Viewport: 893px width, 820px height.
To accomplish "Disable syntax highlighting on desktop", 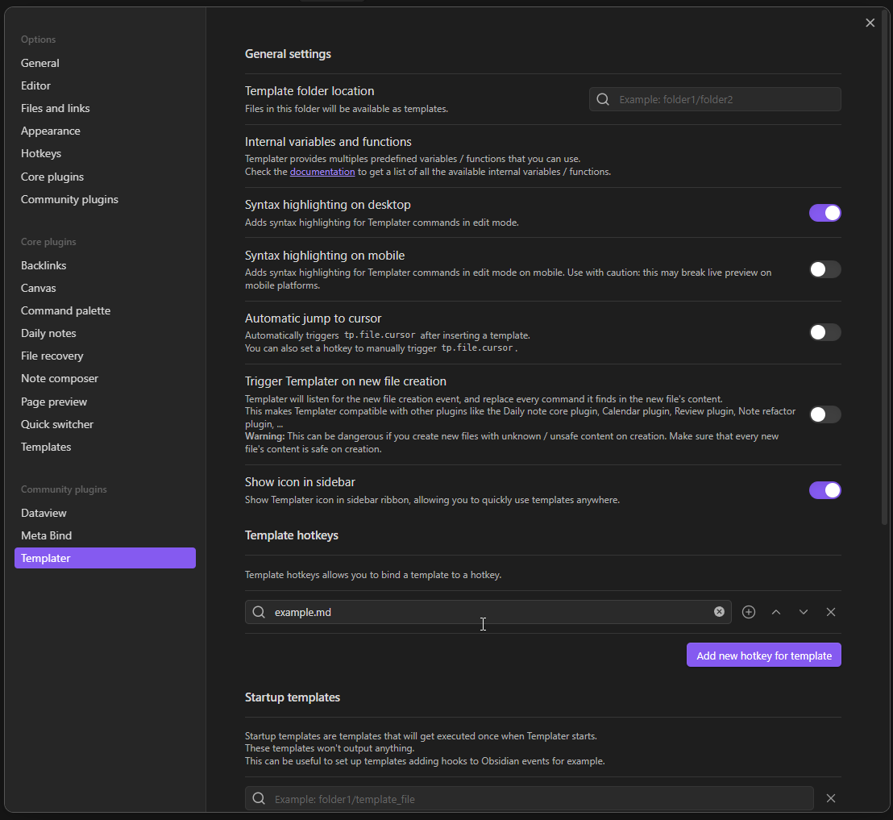I will [x=825, y=213].
